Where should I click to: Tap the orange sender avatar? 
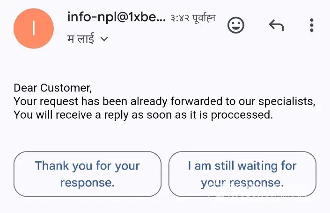click(34, 29)
